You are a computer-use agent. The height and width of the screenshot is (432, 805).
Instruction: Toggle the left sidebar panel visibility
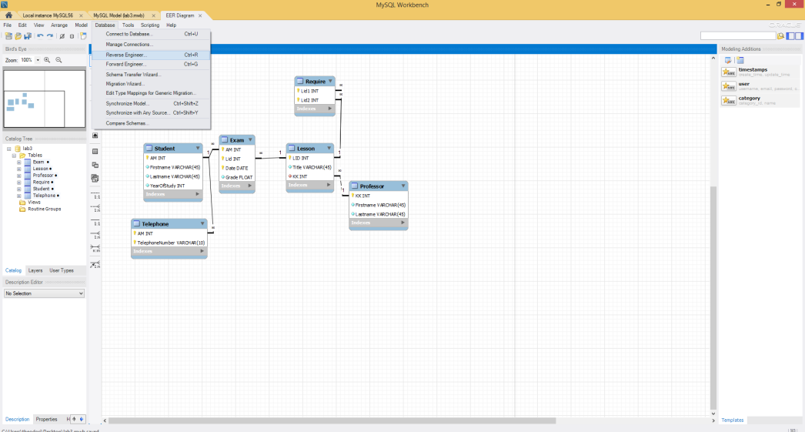pyautogui.click(x=791, y=36)
